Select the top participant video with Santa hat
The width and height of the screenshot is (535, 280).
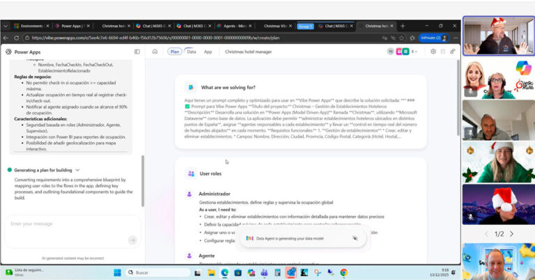pos(499,36)
